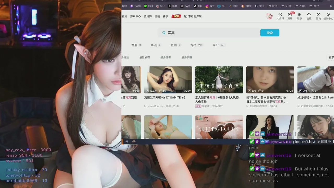Click the blue 搜索 button
This screenshot has height=188, width=334.
270,33
